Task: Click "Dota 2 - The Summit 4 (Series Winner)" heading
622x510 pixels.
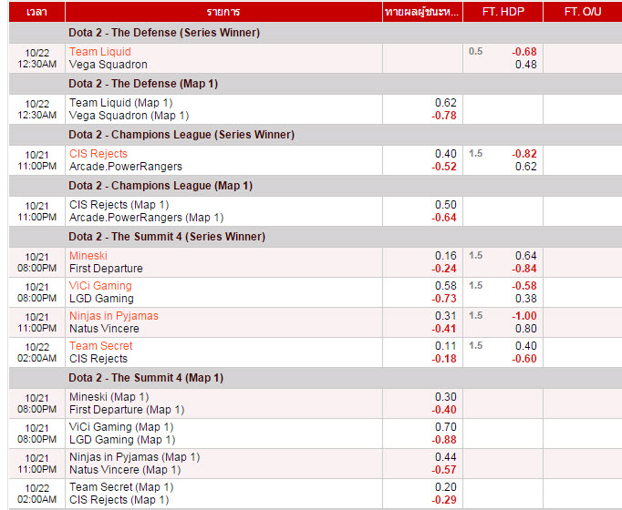Action: (167, 237)
